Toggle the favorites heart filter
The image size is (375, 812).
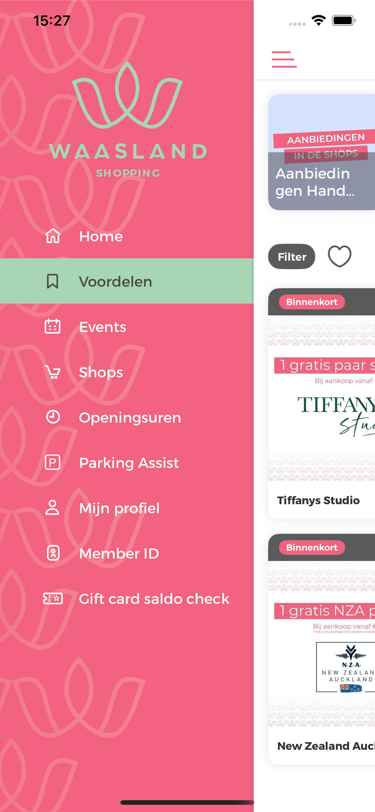(x=339, y=256)
